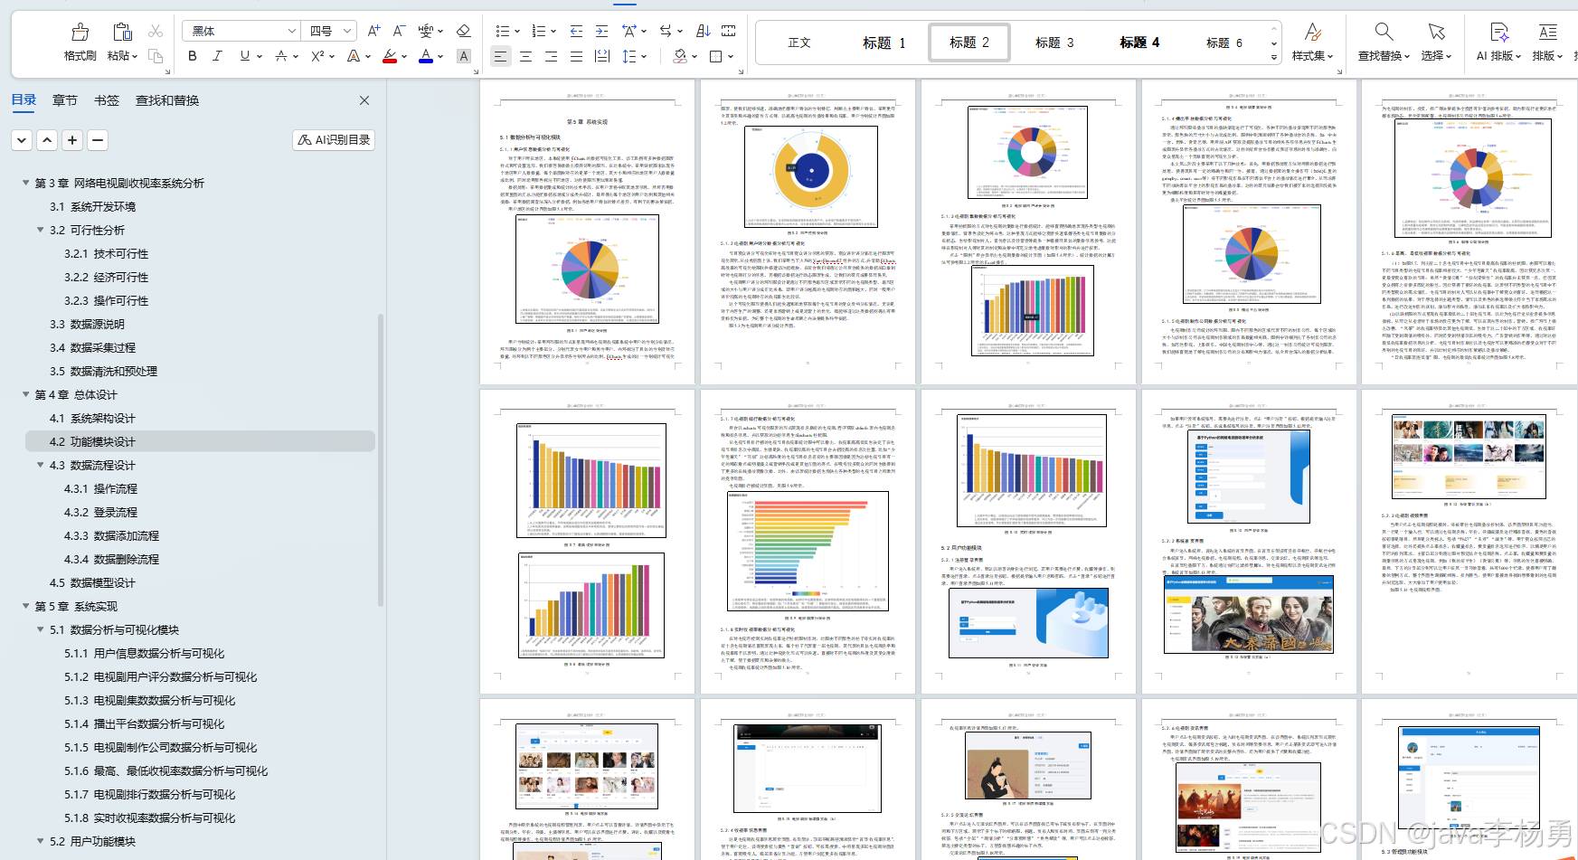Click the AI 排版 layout icon
The height and width of the screenshot is (860, 1578).
pyautogui.click(x=1499, y=33)
